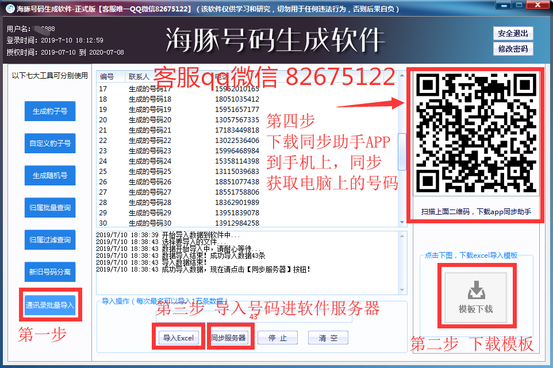553x368 pixels.
Task: Open the 生成豹子号 tool
Action: point(50,111)
